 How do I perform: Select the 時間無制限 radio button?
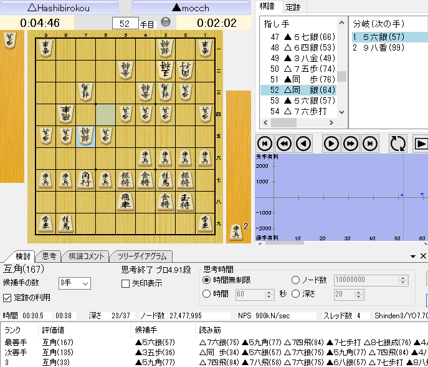point(207,280)
